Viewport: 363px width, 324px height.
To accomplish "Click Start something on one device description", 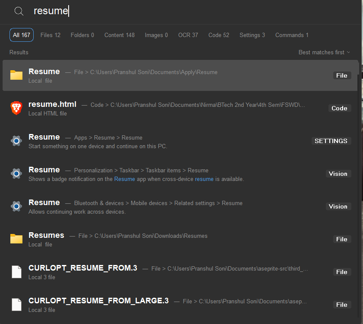I will 98,146.
